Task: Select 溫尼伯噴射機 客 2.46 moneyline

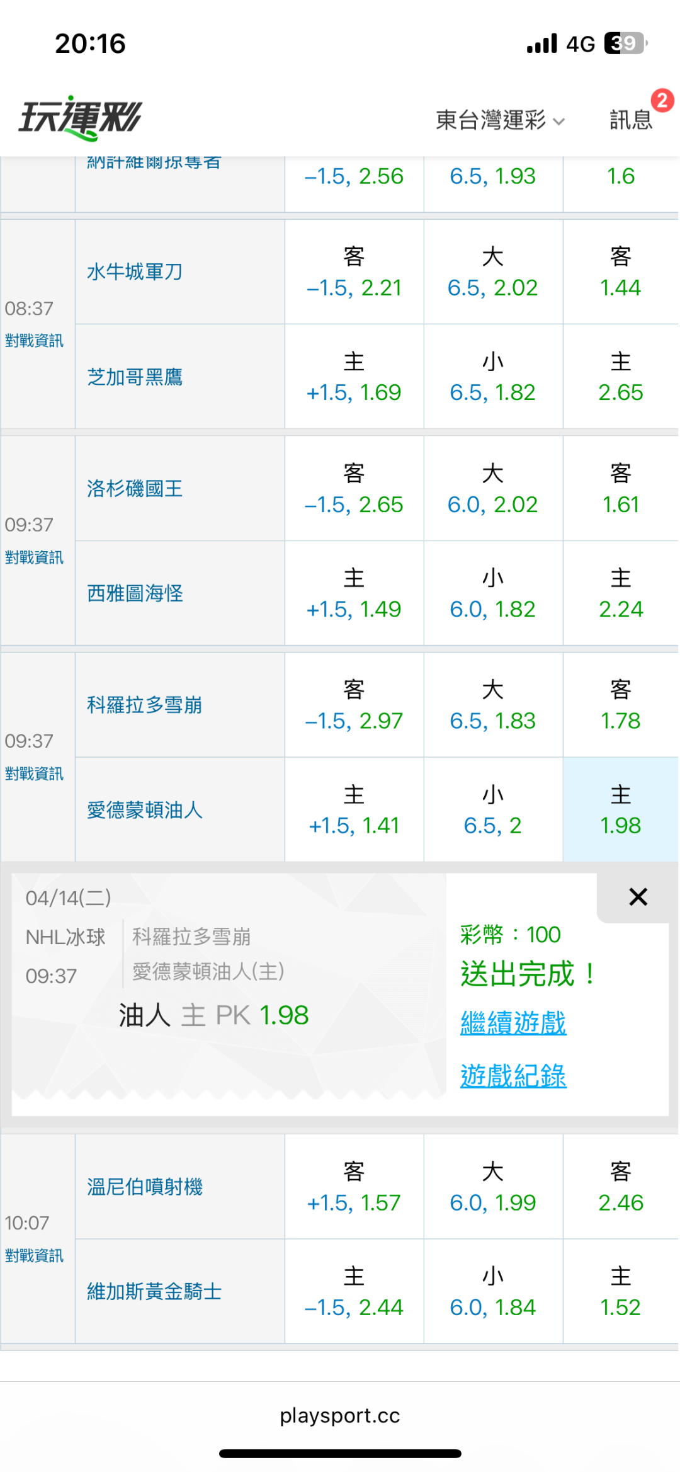Action: [x=620, y=1187]
